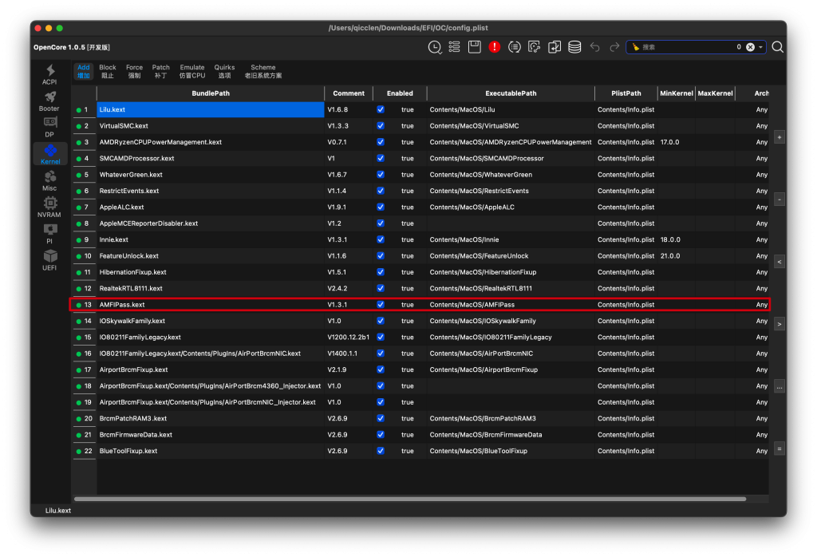Click the BundlePath column header
Screen dimensions: 817x557
click(x=211, y=93)
